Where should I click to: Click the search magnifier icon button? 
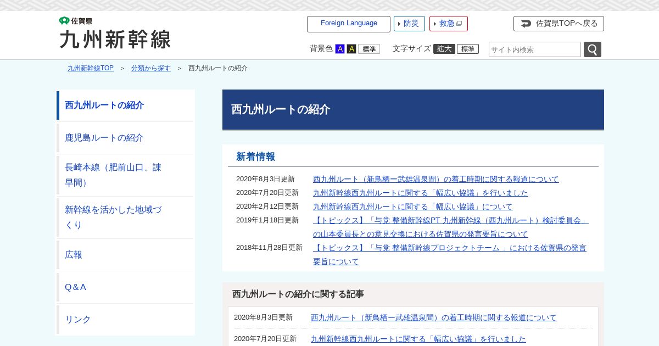pos(592,49)
